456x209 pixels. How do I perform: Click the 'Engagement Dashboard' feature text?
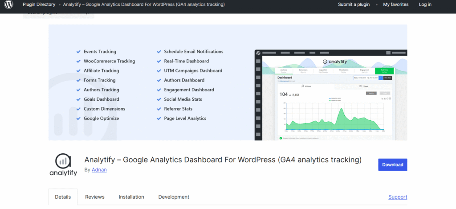[x=189, y=90]
